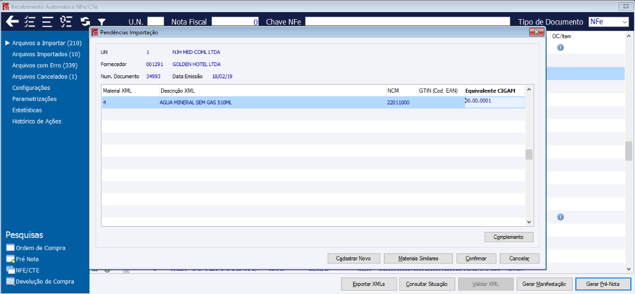Open Arquivos Importados (10)
This screenshot has height=294, width=635.
(46, 54)
